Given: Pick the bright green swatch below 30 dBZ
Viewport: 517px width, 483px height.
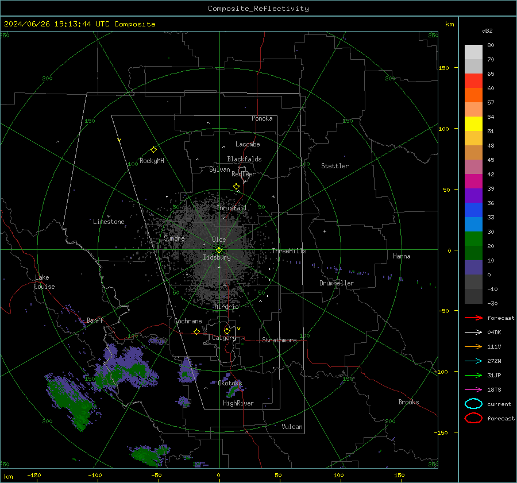Looking at the screenshot, I should pos(473,238).
